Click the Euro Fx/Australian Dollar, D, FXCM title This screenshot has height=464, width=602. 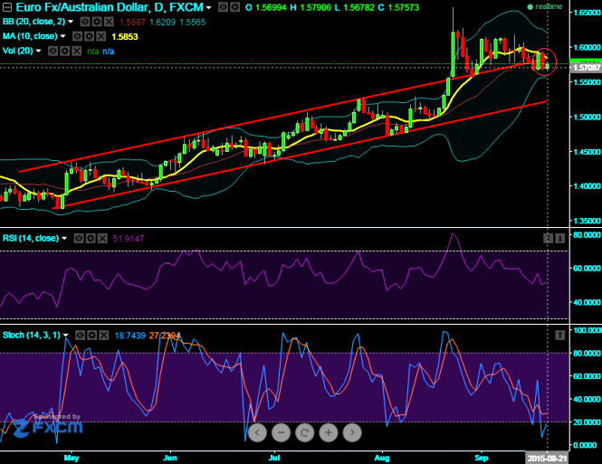point(110,7)
